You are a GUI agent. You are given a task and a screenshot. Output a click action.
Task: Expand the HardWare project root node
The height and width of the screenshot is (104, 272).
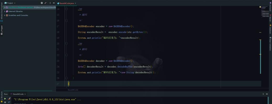(x=4, y=8)
